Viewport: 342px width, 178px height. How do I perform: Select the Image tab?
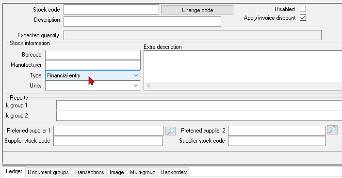(117, 172)
